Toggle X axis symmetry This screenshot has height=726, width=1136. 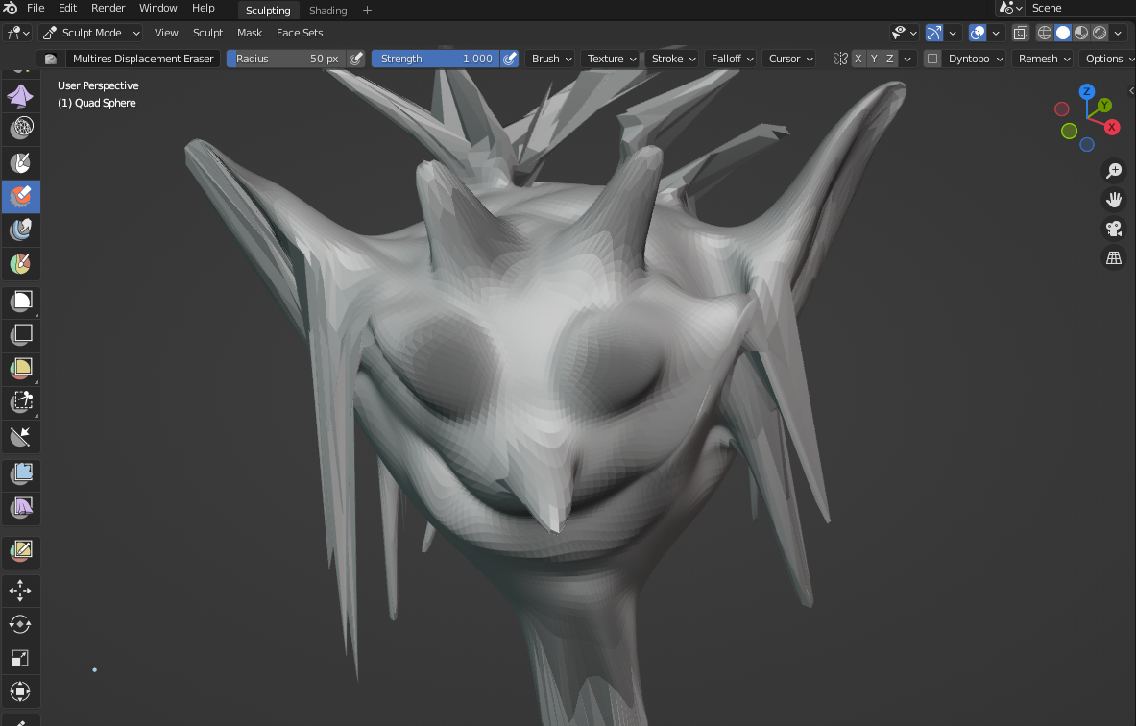coord(858,59)
